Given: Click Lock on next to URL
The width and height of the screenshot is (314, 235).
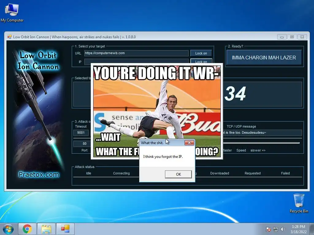Looking at the screenshot, I should [x=201, y=53].
